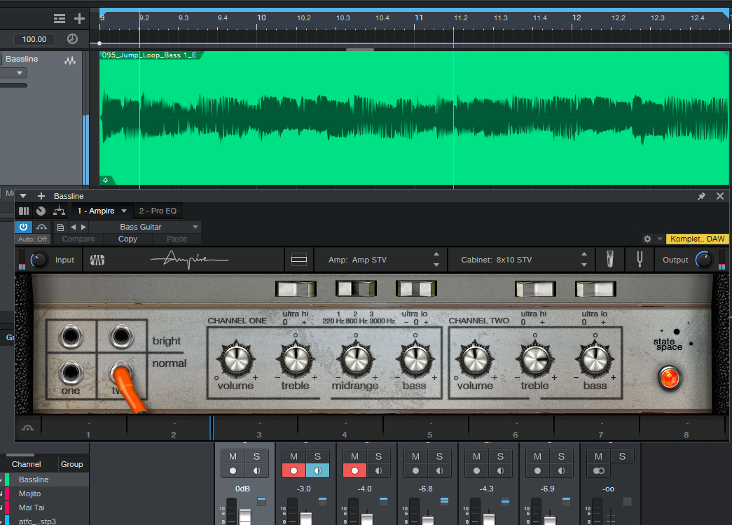Open the tuner with the tuning fork icon
Image resolution: width=732 pixels, height=525 pixels.
tap(640, 260)
